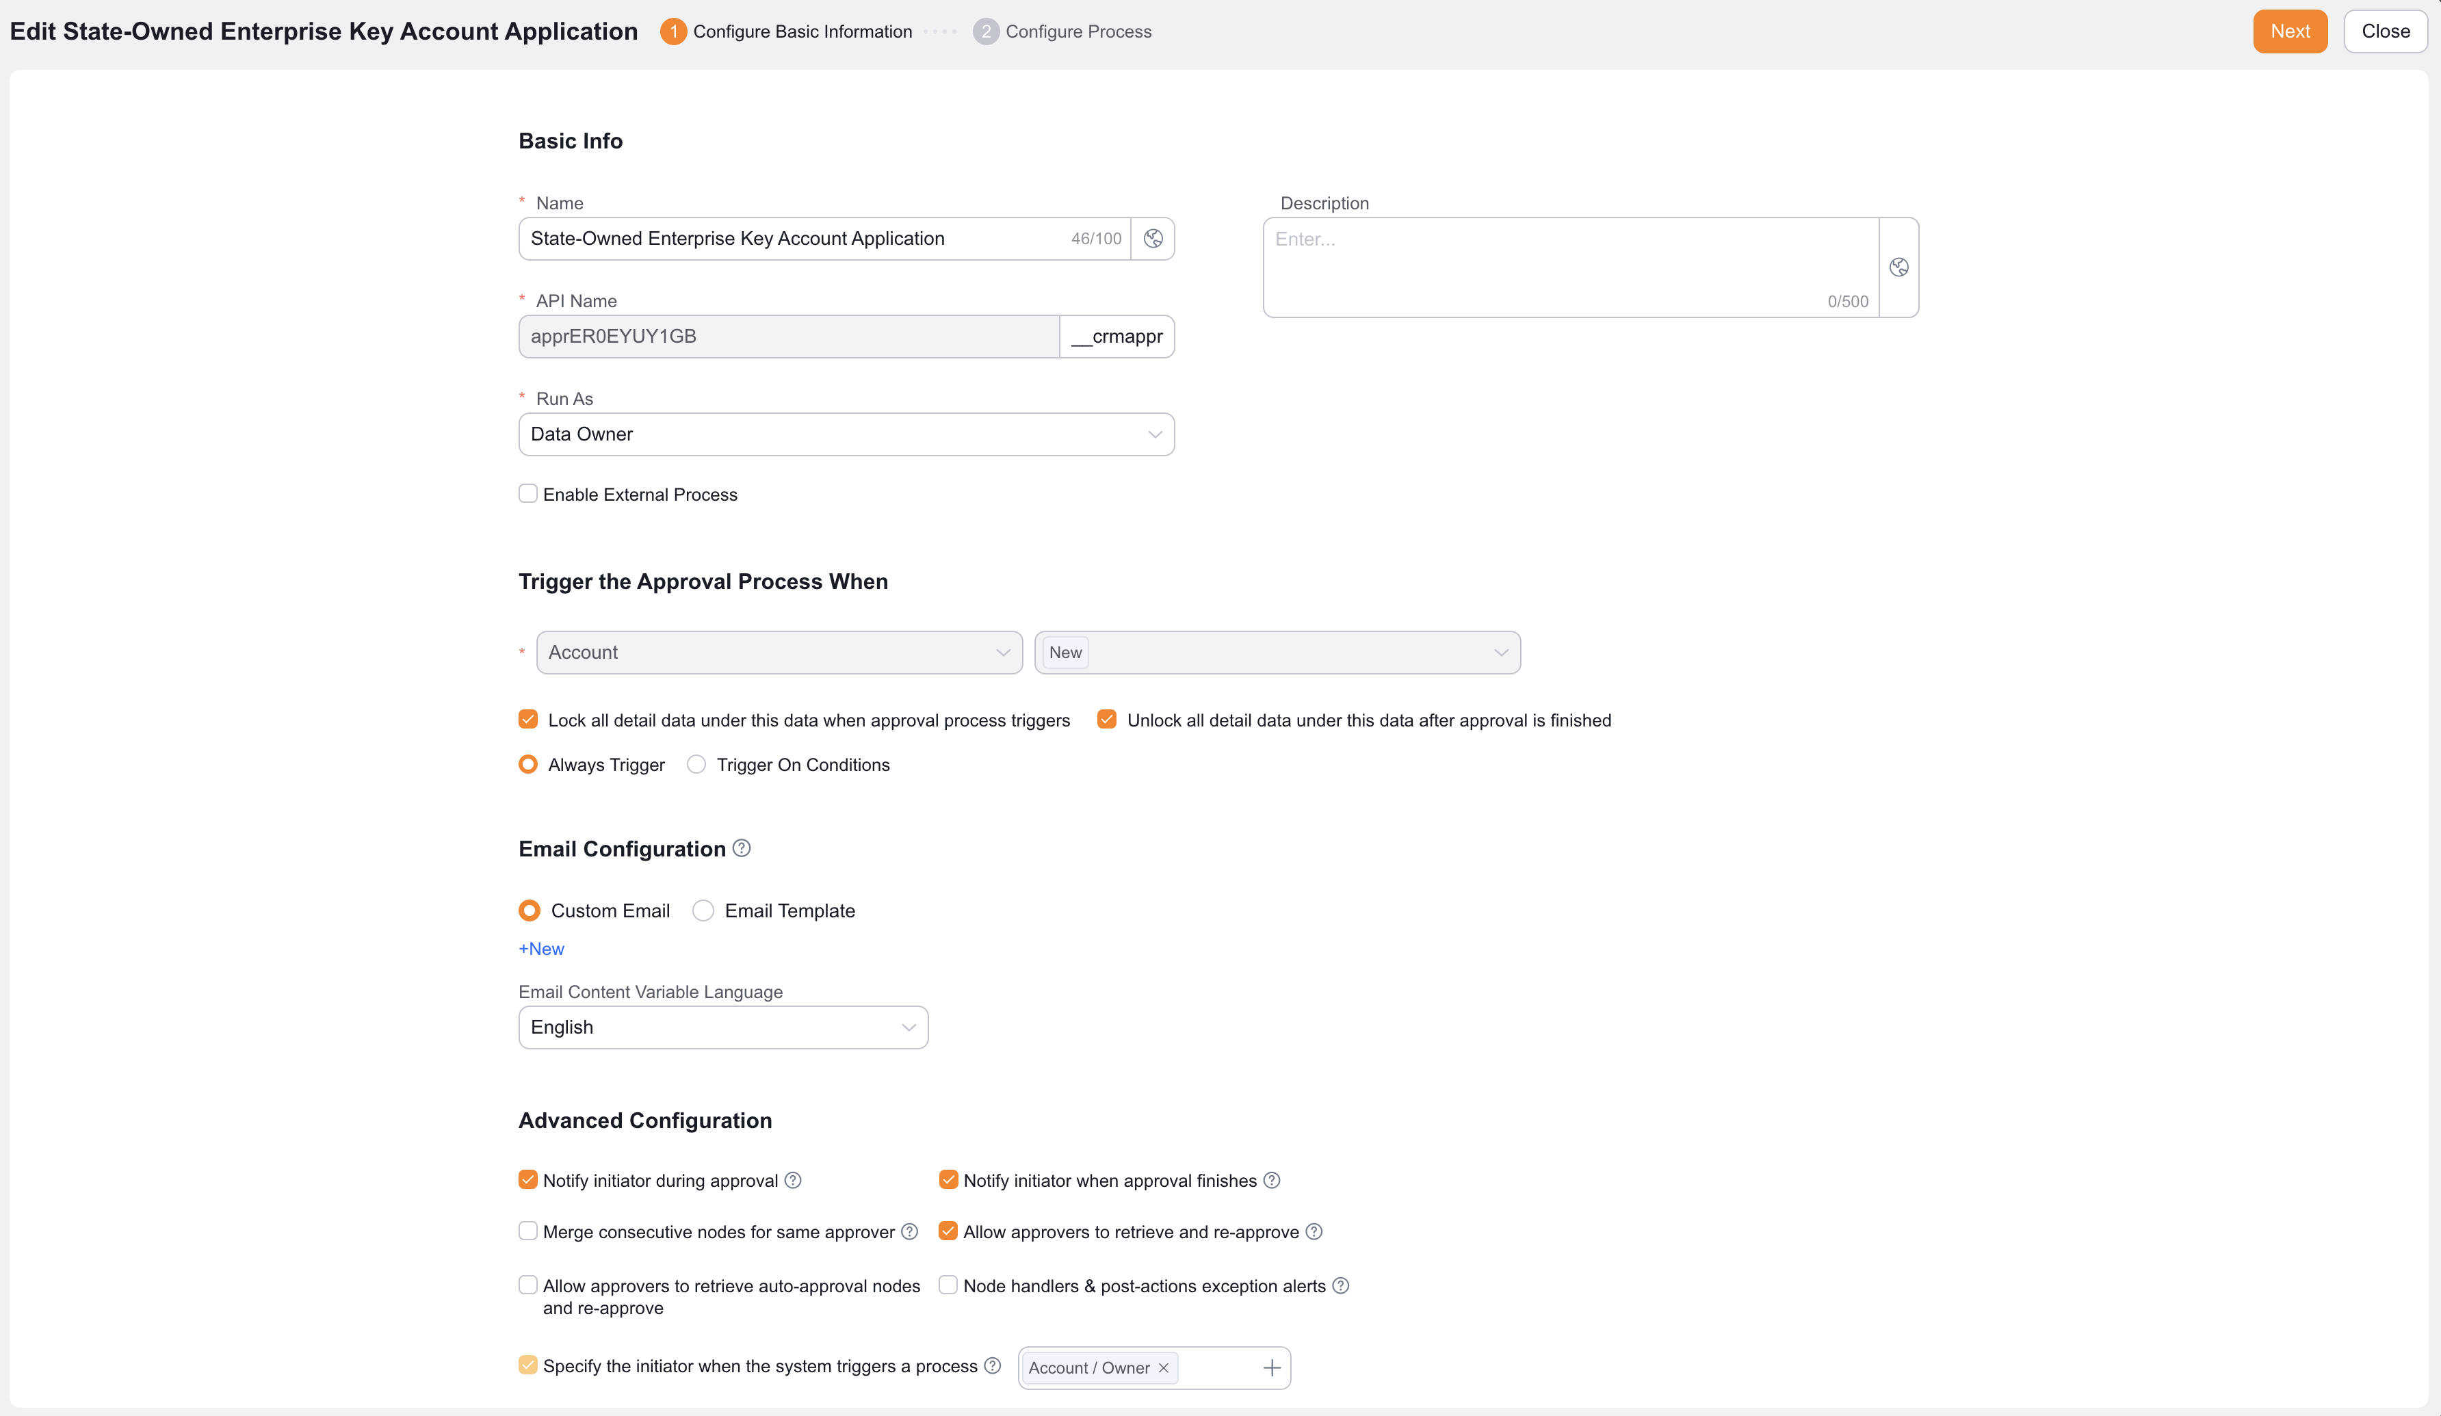
Task: Open the Email Content Variable Language dropdown
Action: click(724, 1027)
